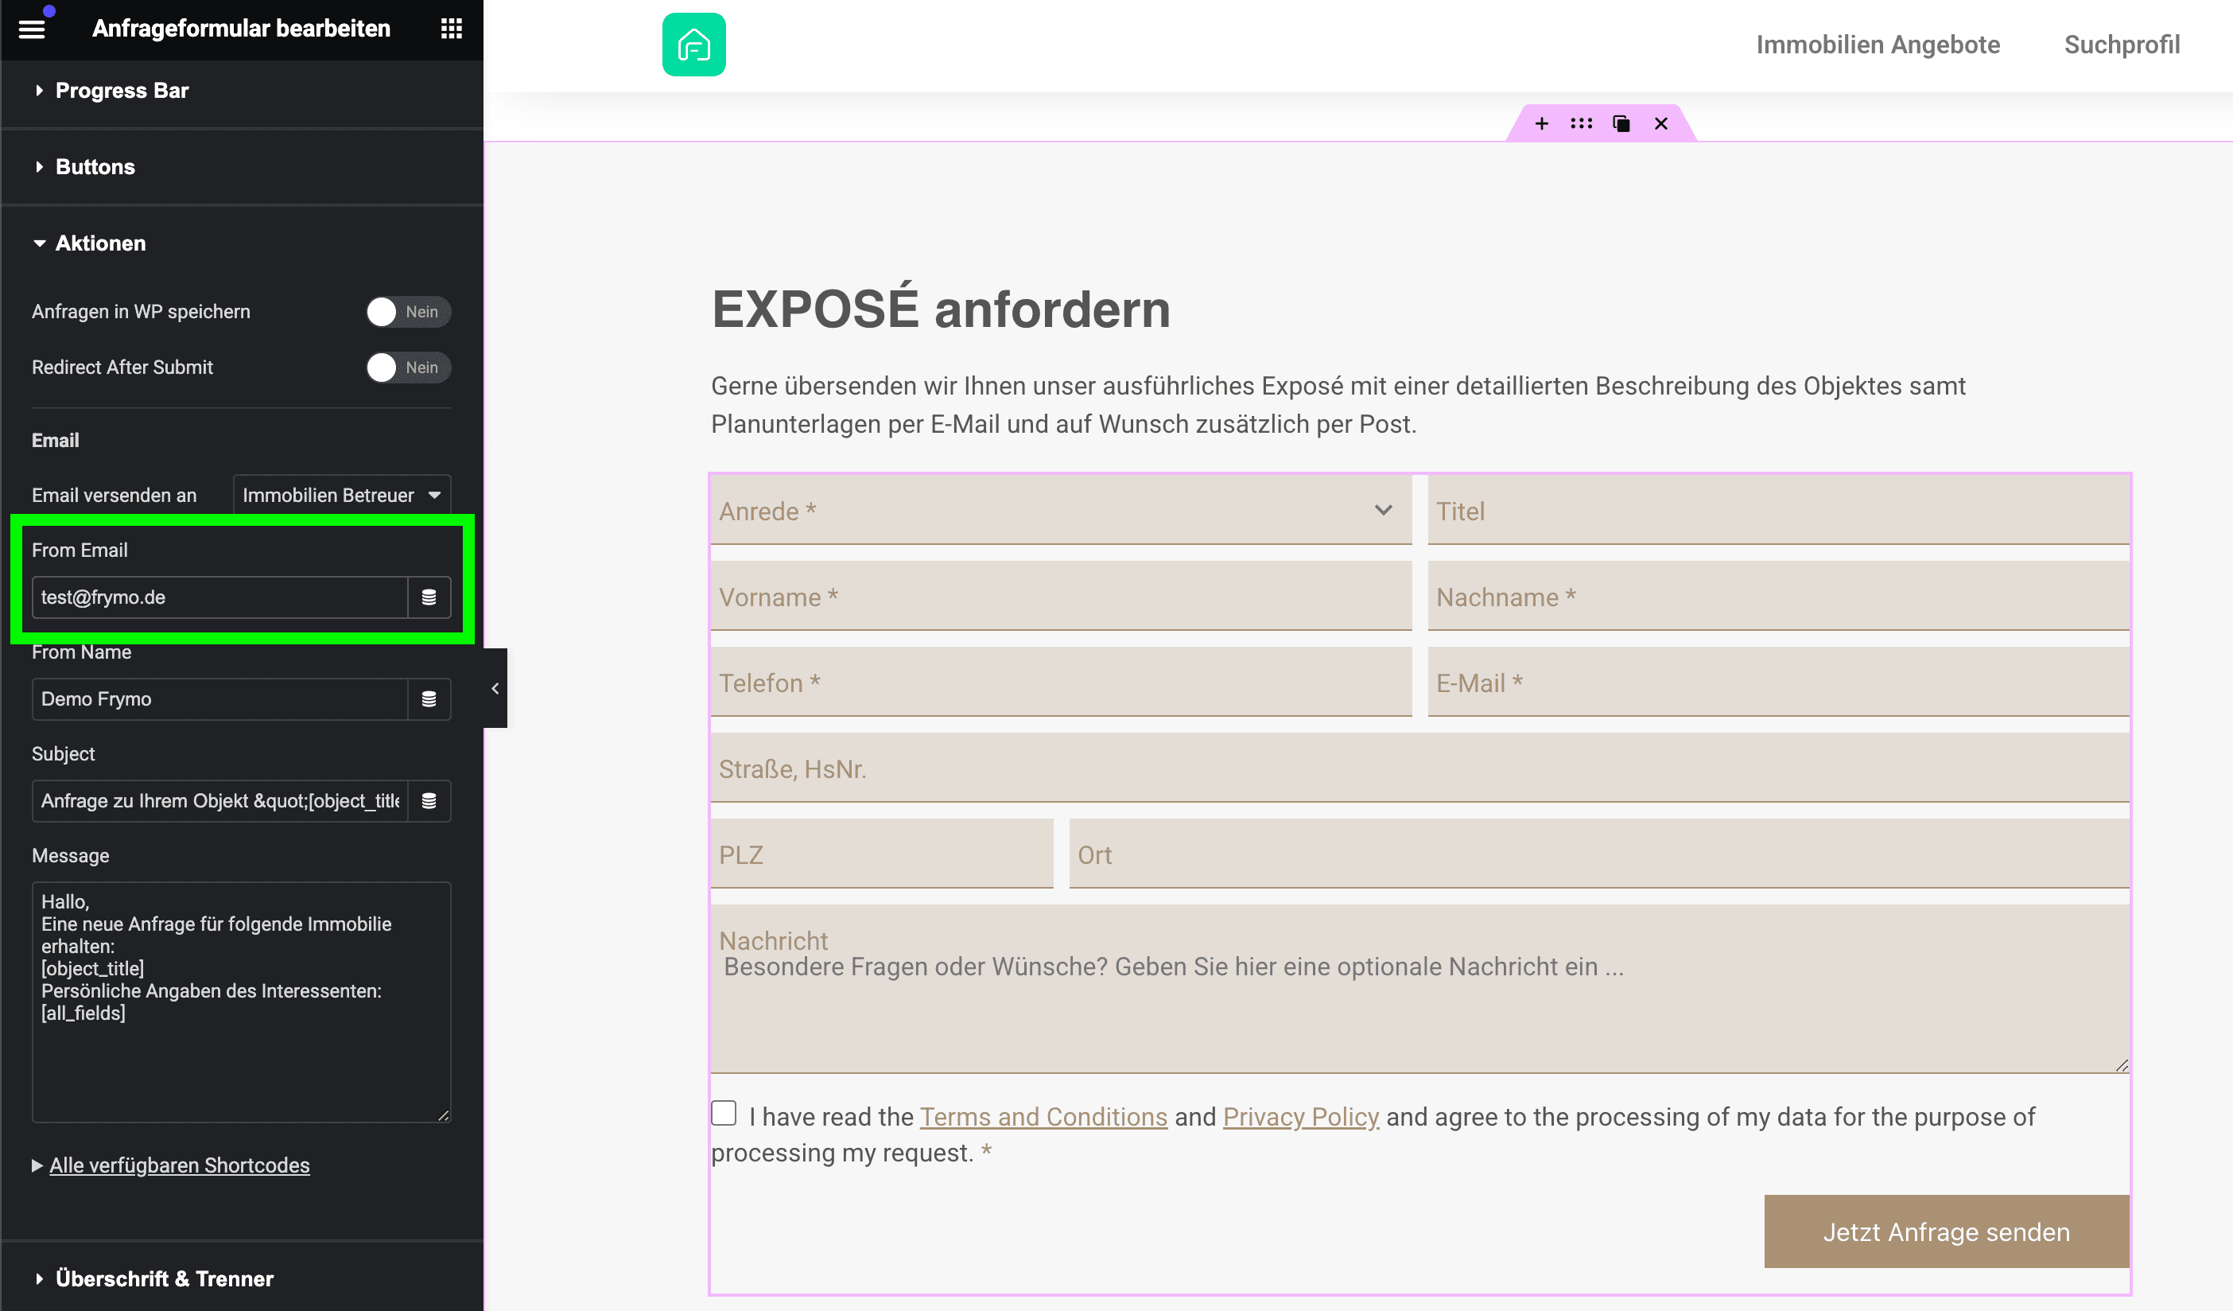Expand Alle verfügbaren Shortcodes link
Screen dimensions: 2233x1311
coord(179,1165)
